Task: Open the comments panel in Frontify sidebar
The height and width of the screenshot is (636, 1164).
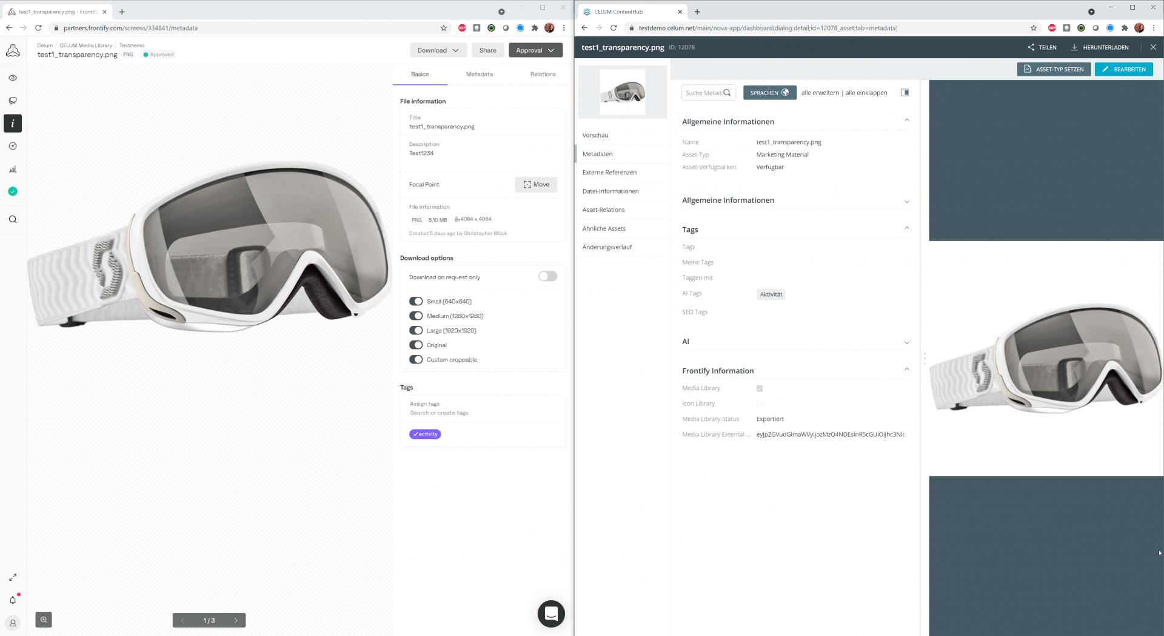Action: (x=13, y=101)
